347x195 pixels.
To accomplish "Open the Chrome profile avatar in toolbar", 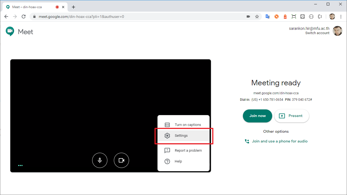I will pyautogui.click(x=332, y=17).
